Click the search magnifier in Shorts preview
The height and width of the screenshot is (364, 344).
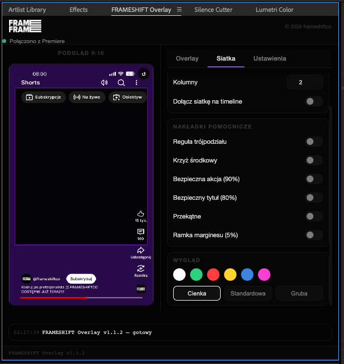coord(121,83)
